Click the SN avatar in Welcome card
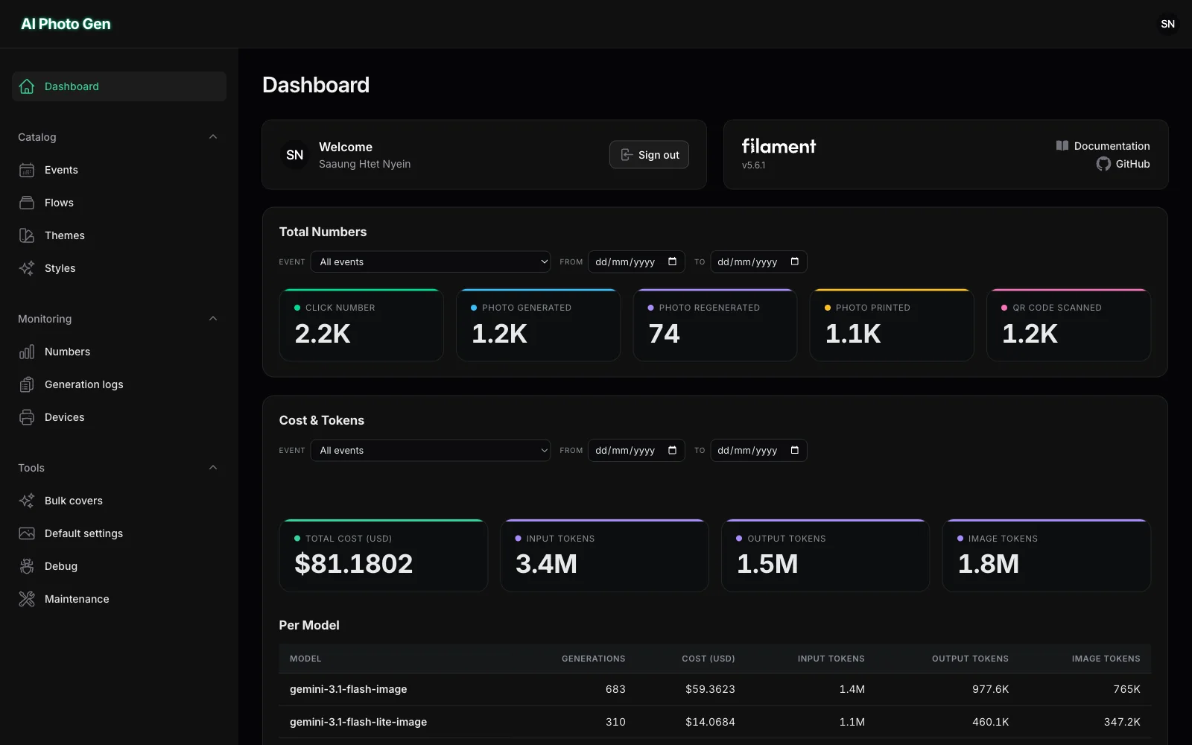Screen dimensions: 1192x745 [295, 155]
